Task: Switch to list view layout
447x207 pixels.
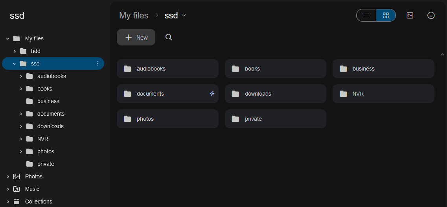Action: pyautogui.click(x=366, y=15)
